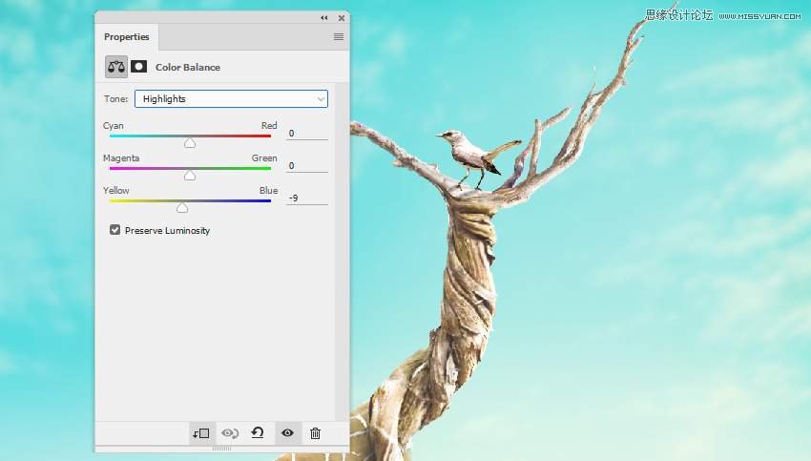811x461 pixels.
Task: Click the Cyan-Red slider handle
Action: click(190, 143)
